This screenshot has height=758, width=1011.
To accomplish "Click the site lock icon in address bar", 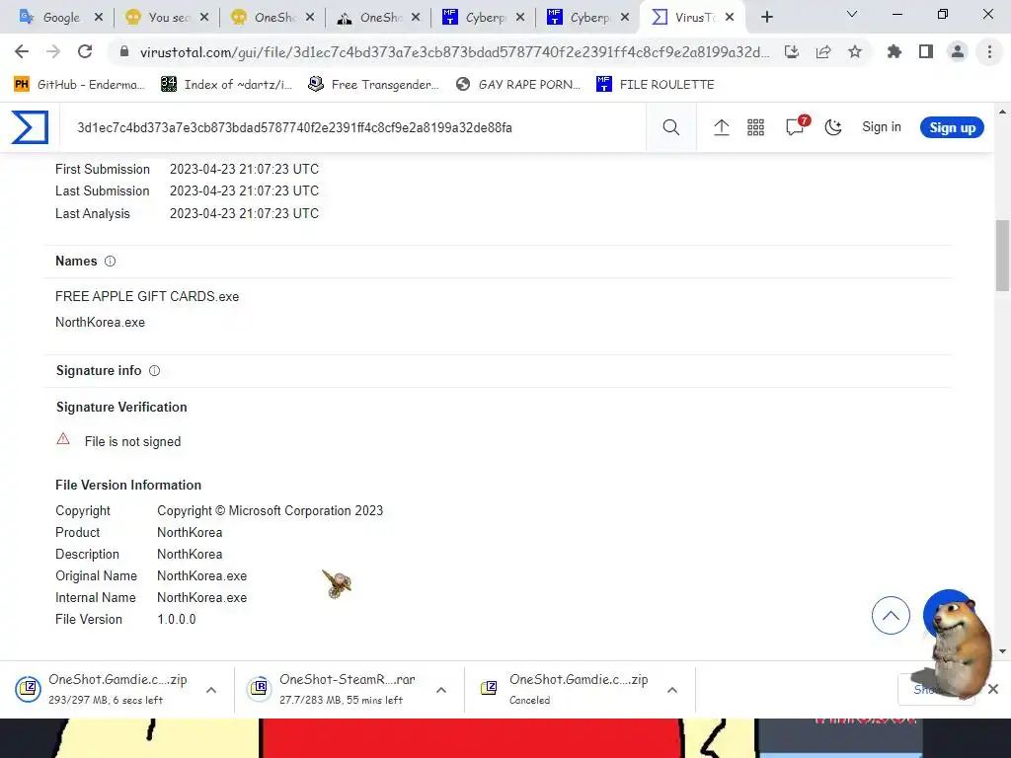I will click(x=124, y=51).
